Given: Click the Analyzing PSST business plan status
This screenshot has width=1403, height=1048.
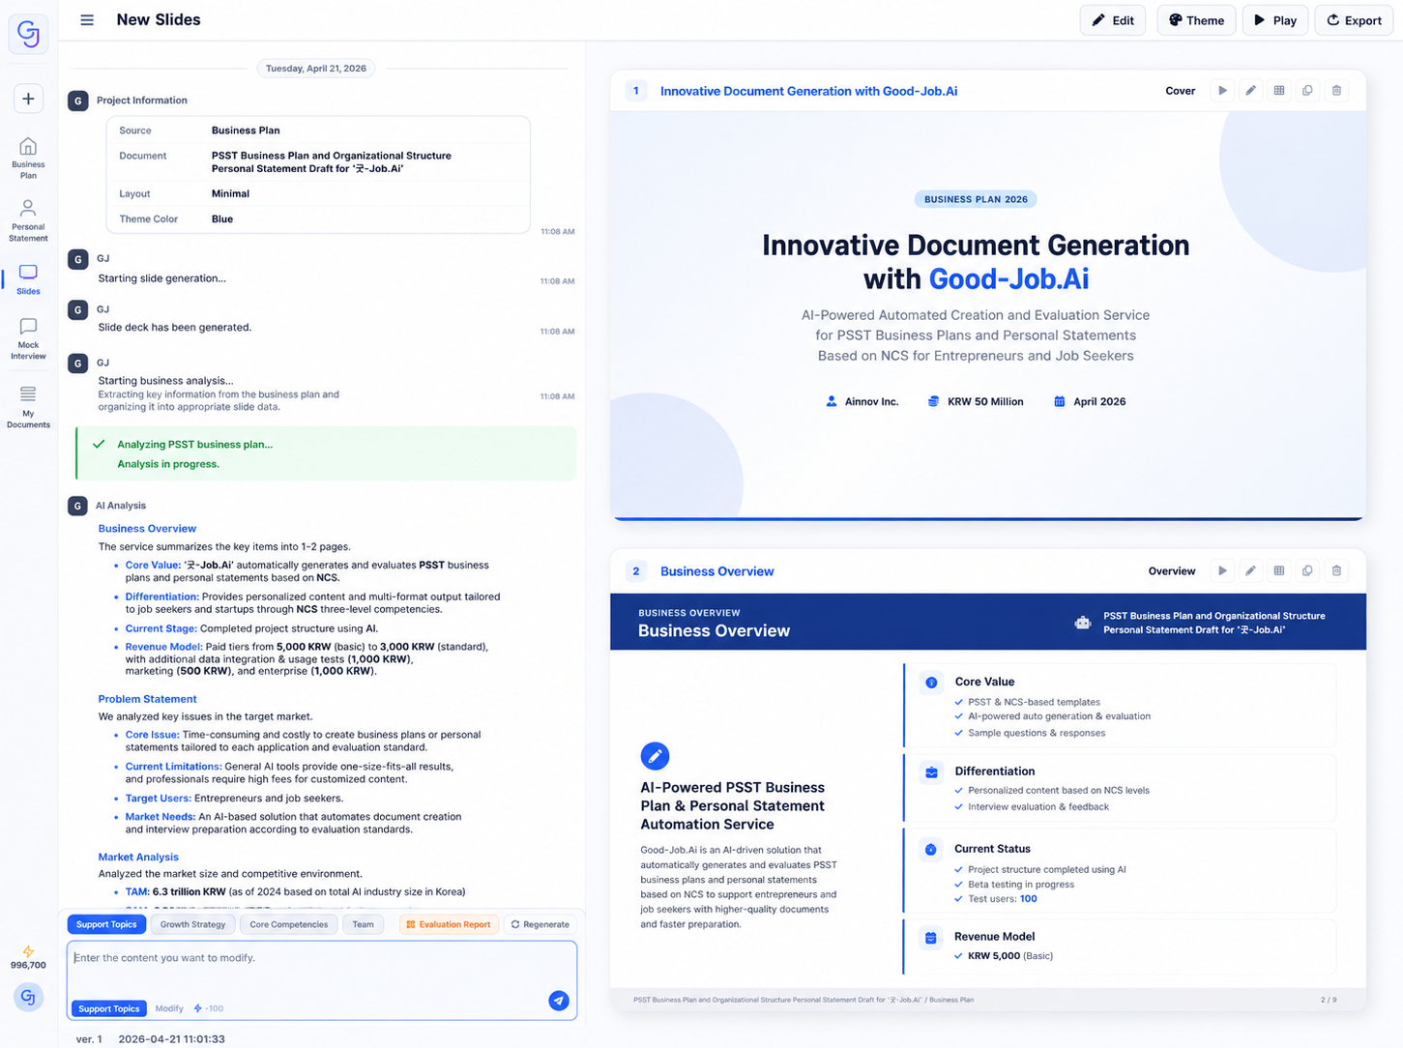Looking at the screenshot, I should point(326,453).
